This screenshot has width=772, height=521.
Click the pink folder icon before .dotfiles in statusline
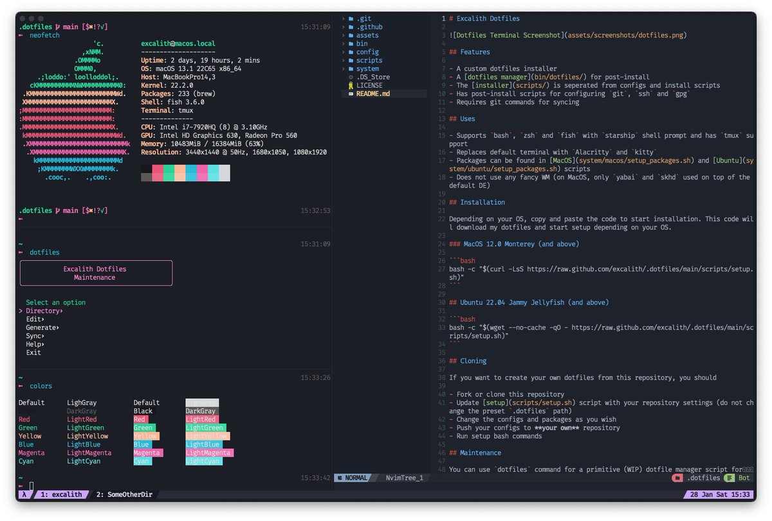(x=677, y=478)
